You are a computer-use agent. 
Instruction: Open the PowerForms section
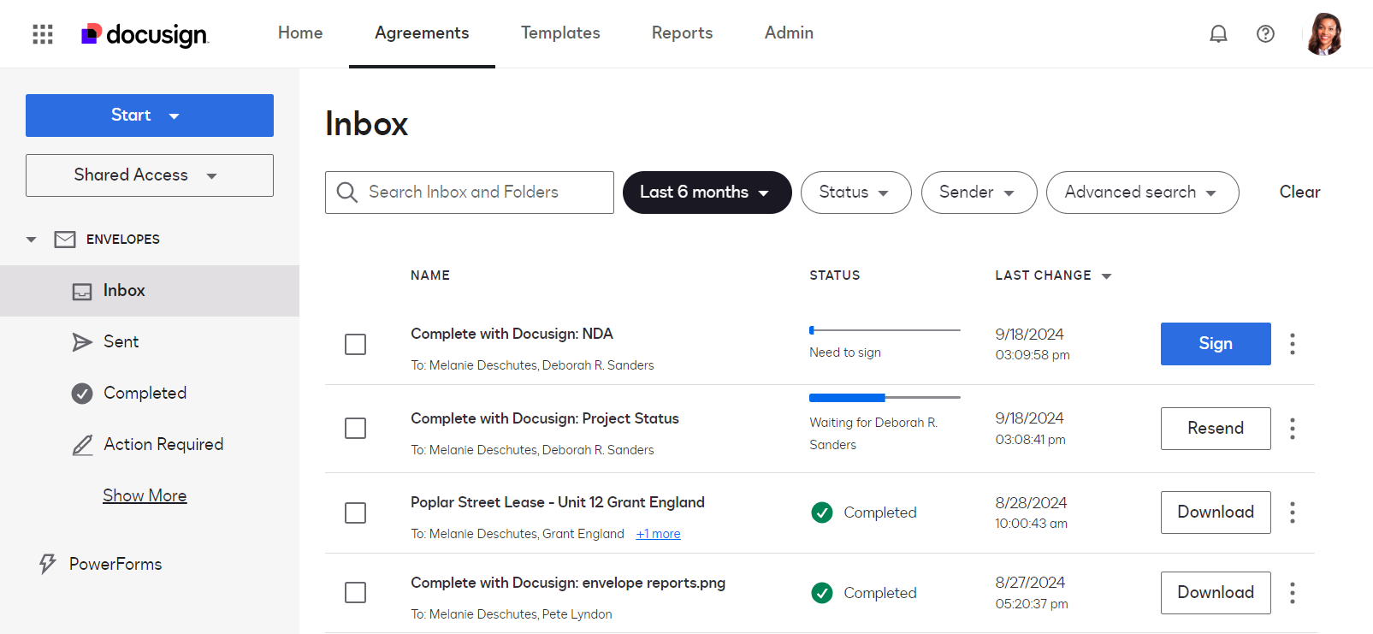(x=115, y=564)
